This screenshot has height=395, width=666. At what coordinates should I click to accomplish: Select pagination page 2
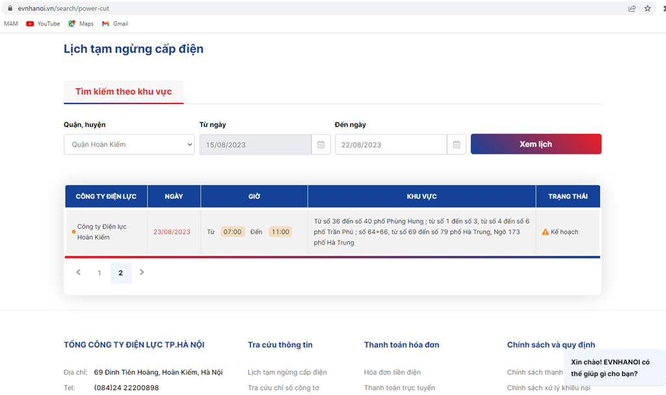click(x=120, y=273)
